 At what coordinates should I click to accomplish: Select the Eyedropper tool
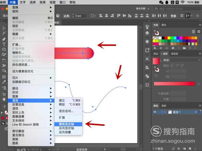pyautogui.click(x=4, y=82)
